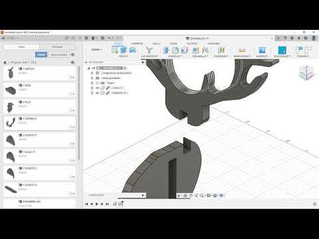Click the Insert image icon
Image resolution: width=319 pixels, height=239 pixels.
(x=262, y=50)
